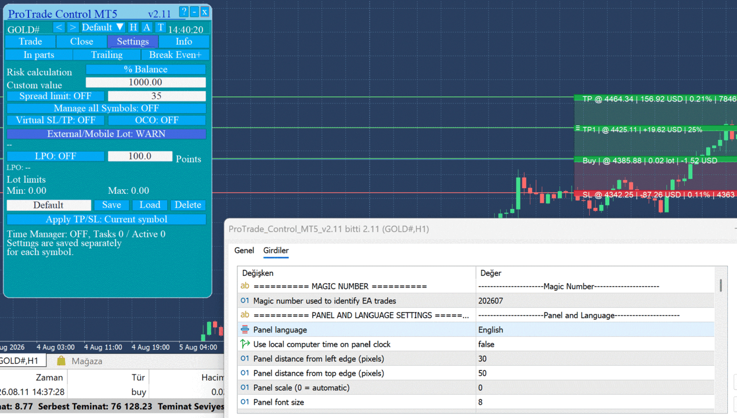The image size is (737, 418).
Task: Click the Panel scale row 01 icon
Action: pyautogui.click(x=245, y=387)
